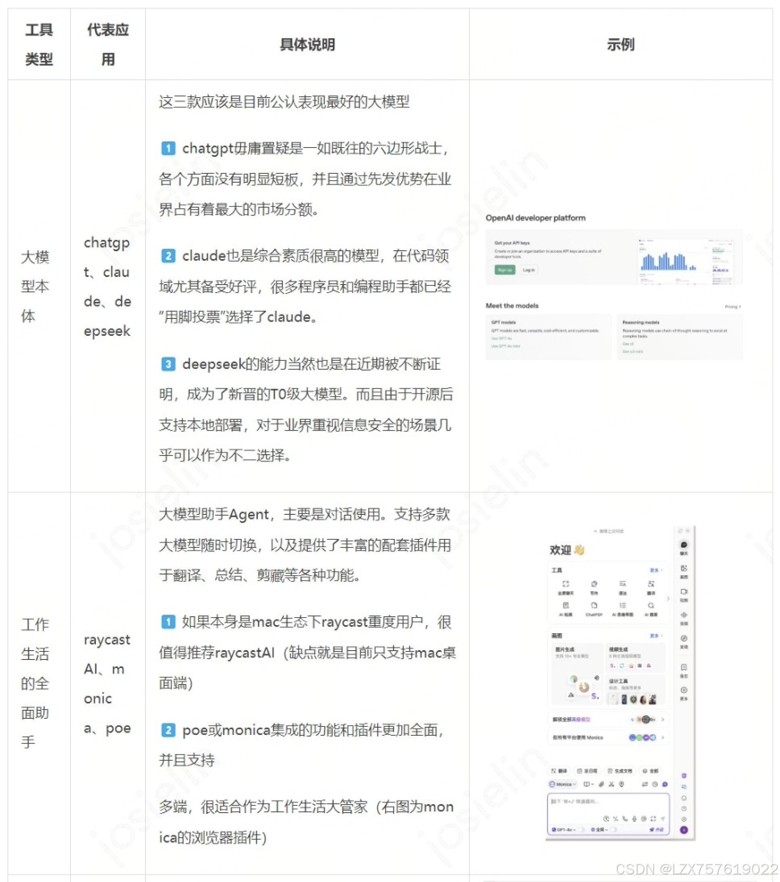The height and width of the screenshot is (882, 780).
Task: Click the 全日程 quick action chip
Action: click(x=587, y=771)
